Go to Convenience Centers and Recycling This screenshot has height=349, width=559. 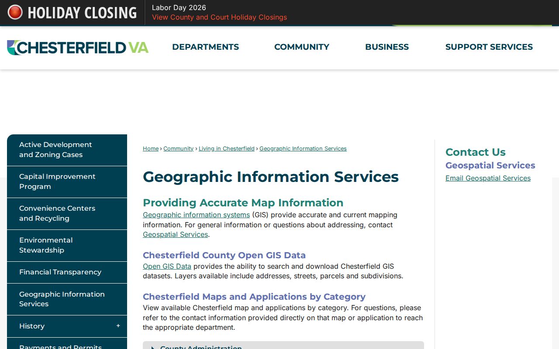[67, 213]
